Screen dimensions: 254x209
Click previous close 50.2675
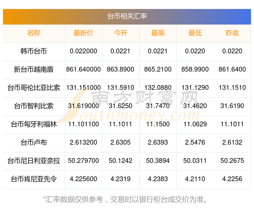[232, 161]
